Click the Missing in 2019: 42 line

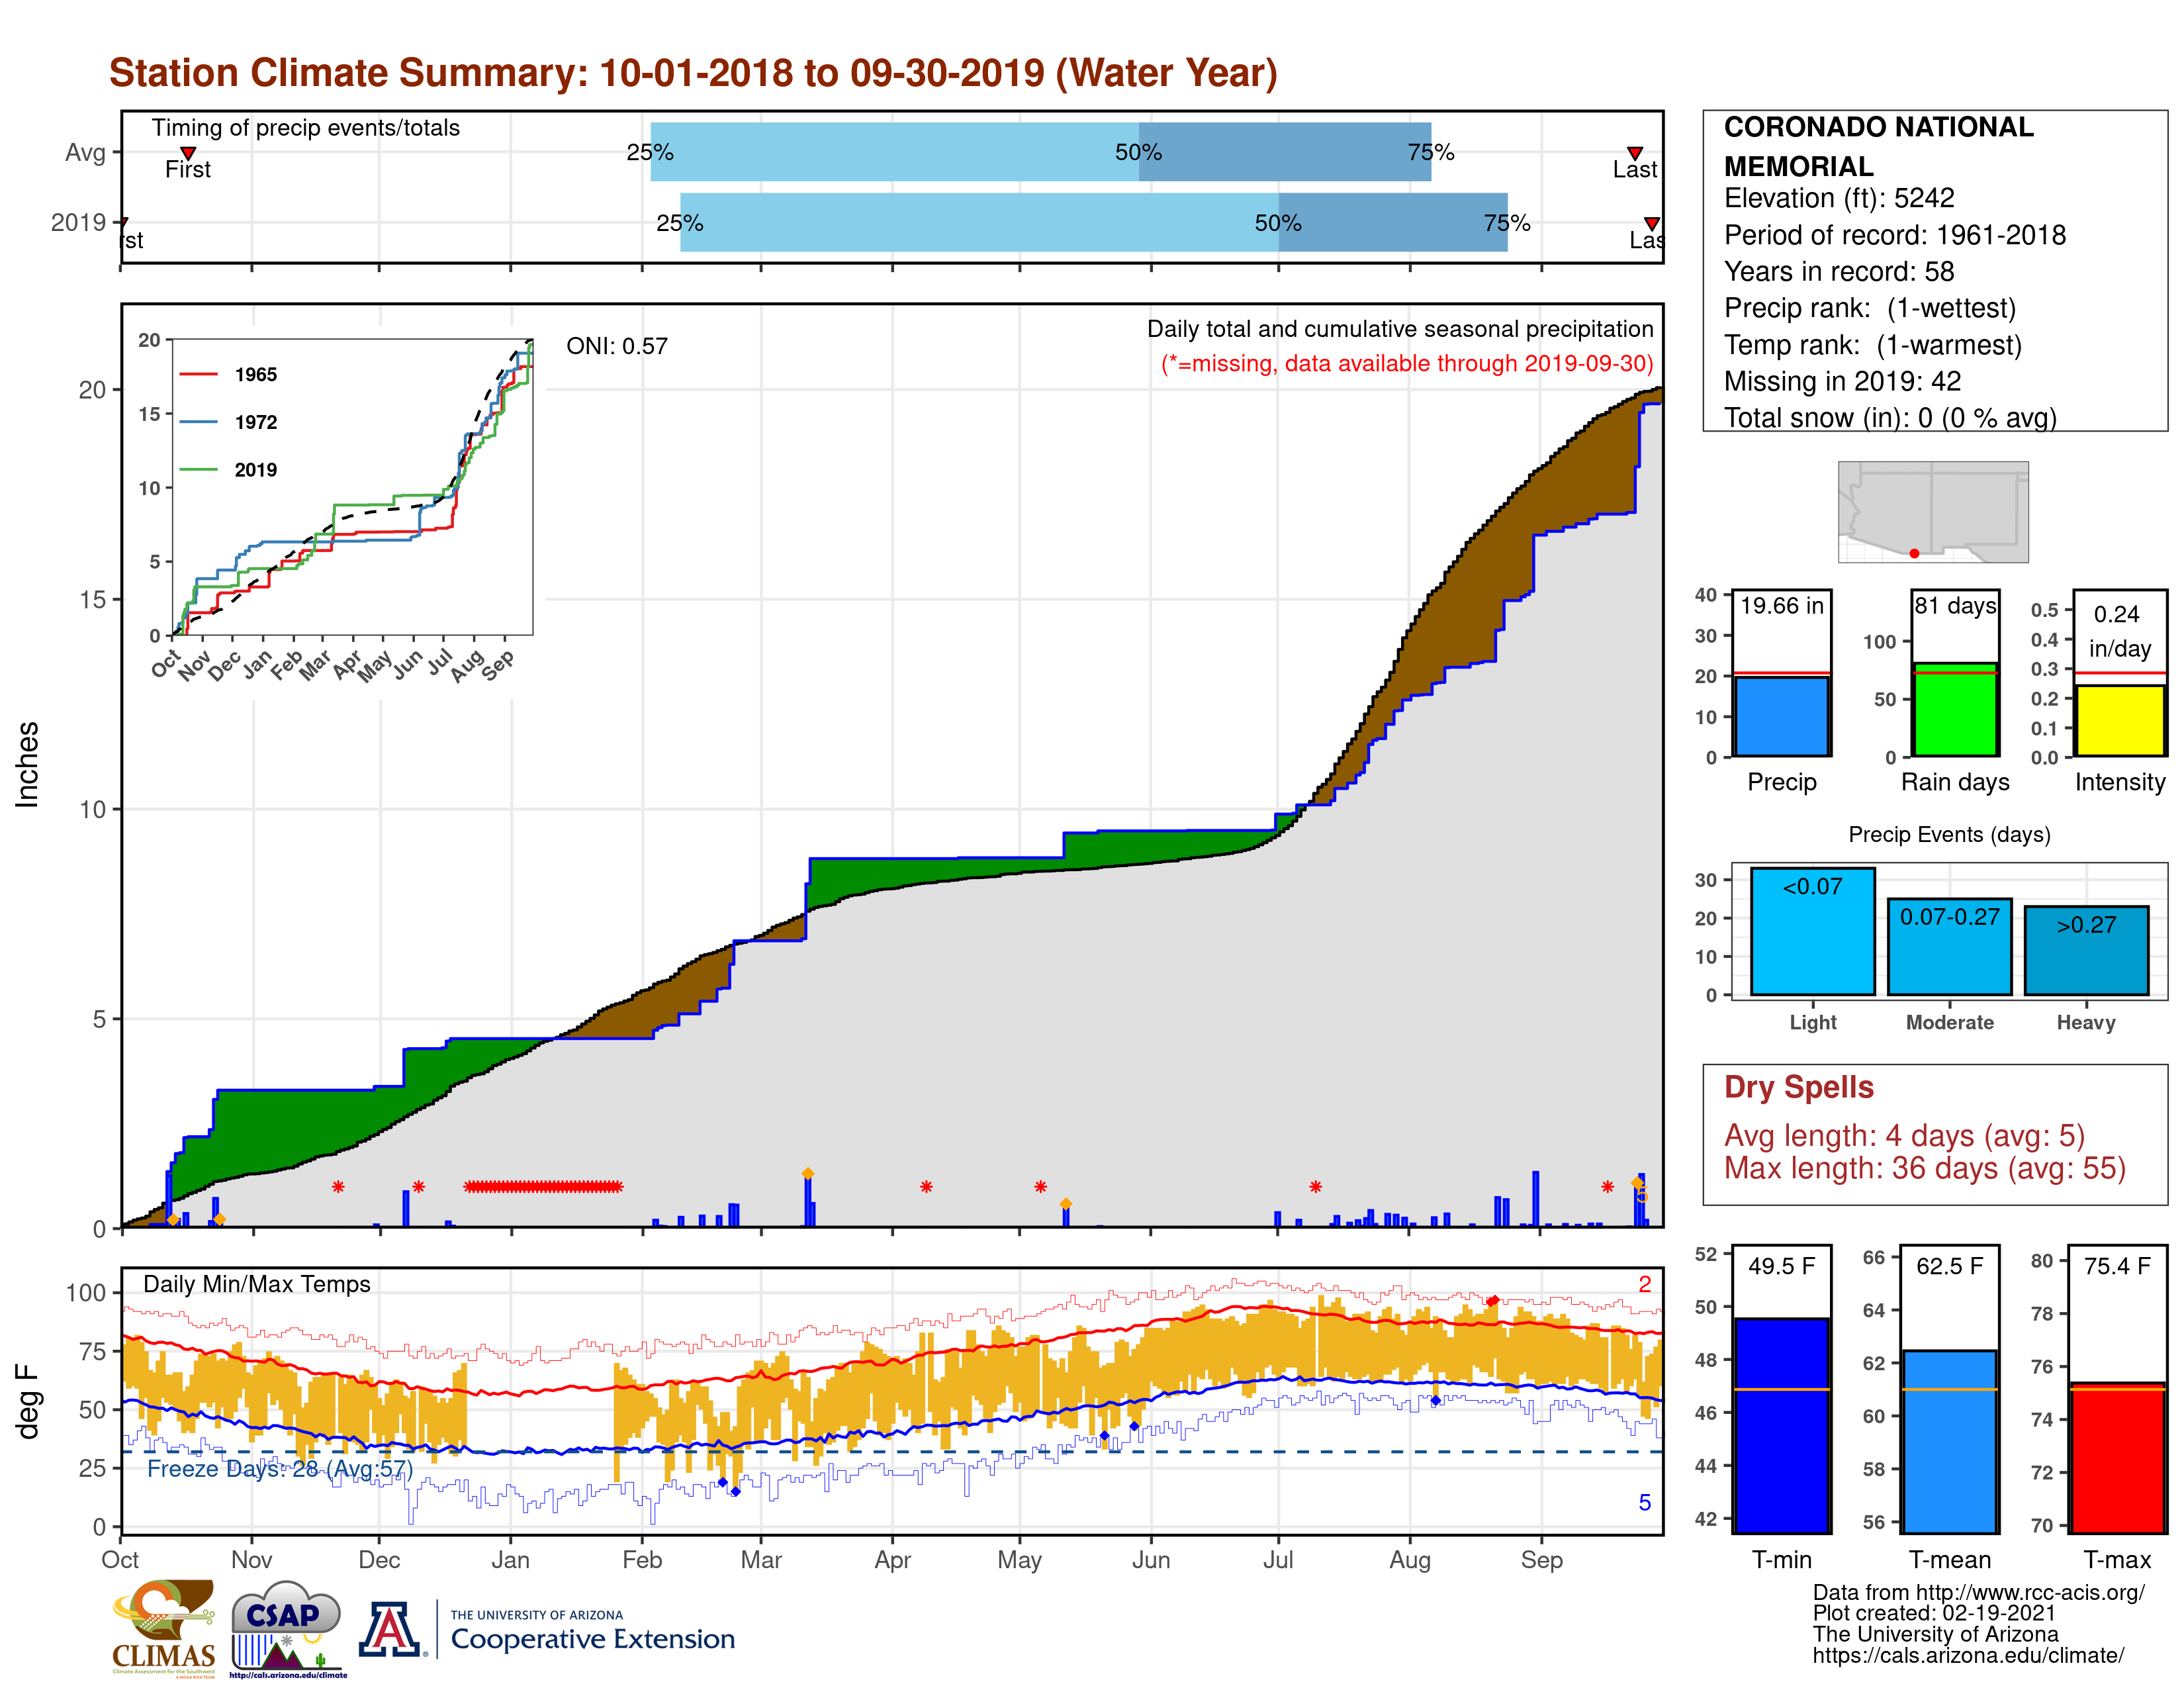[x=1842, y=381]
